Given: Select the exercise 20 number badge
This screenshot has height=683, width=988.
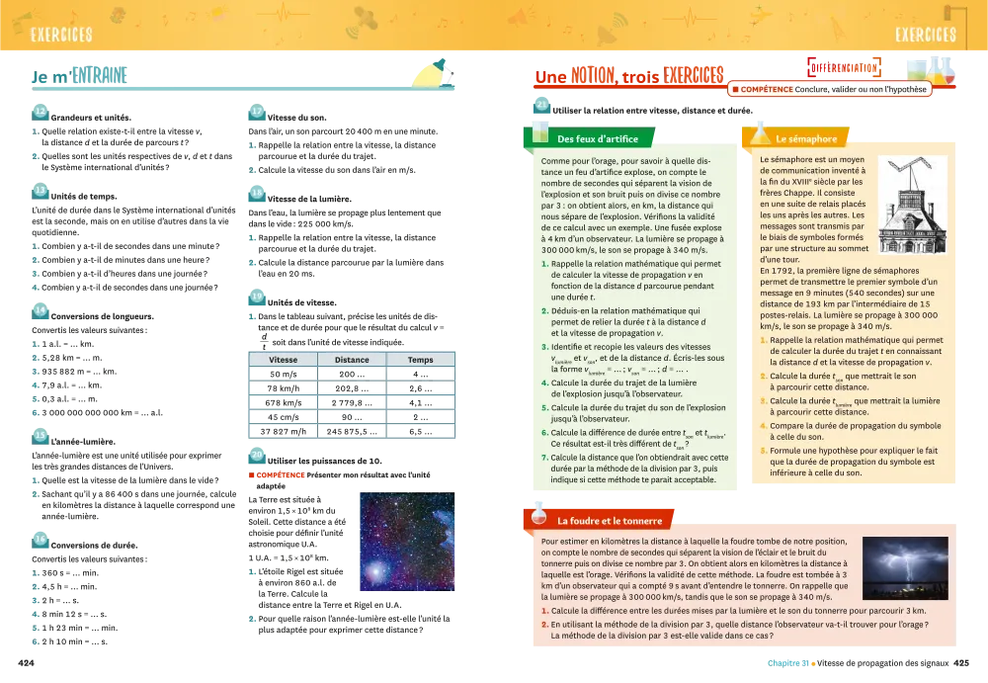Looking at the screenshot, I should coord(257,456).
